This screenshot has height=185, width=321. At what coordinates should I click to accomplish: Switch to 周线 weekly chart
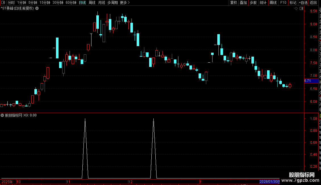92,3
